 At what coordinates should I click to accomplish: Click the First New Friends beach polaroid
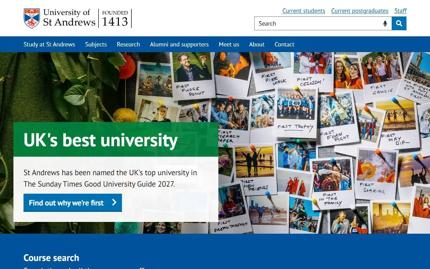pyautogui.click(x=255, y=170)
